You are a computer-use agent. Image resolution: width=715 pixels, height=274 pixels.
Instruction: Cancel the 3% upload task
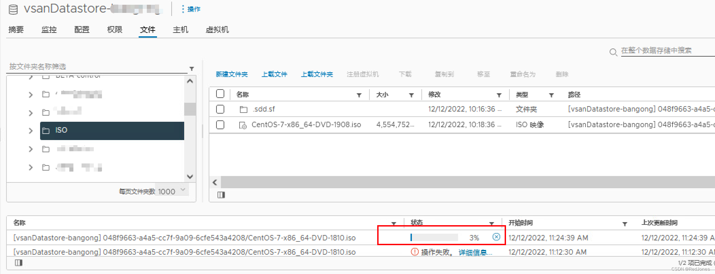tap(496, 237)
